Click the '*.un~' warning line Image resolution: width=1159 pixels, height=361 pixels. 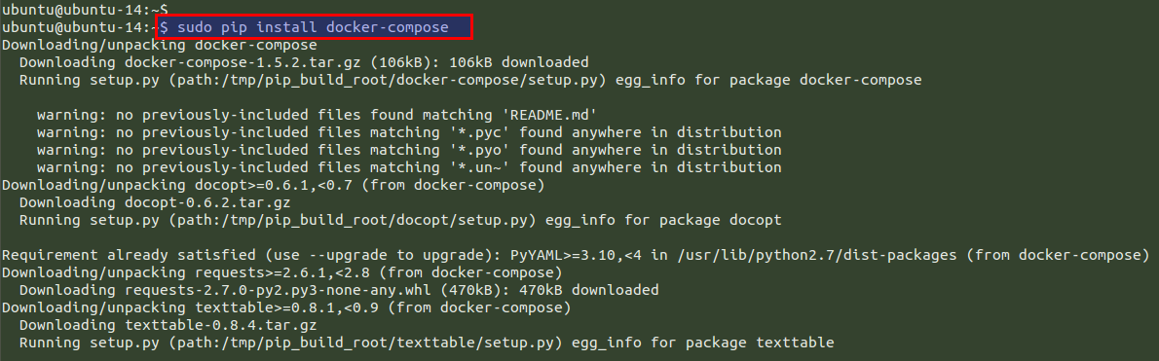[409, 167]
